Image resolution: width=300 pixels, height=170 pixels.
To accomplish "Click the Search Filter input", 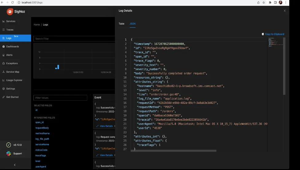I will (74, 39).
